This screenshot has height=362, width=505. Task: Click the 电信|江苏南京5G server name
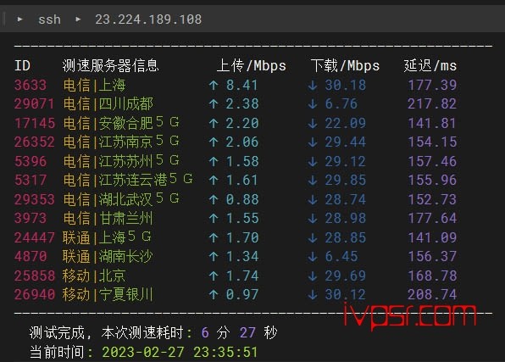[121, 142]
